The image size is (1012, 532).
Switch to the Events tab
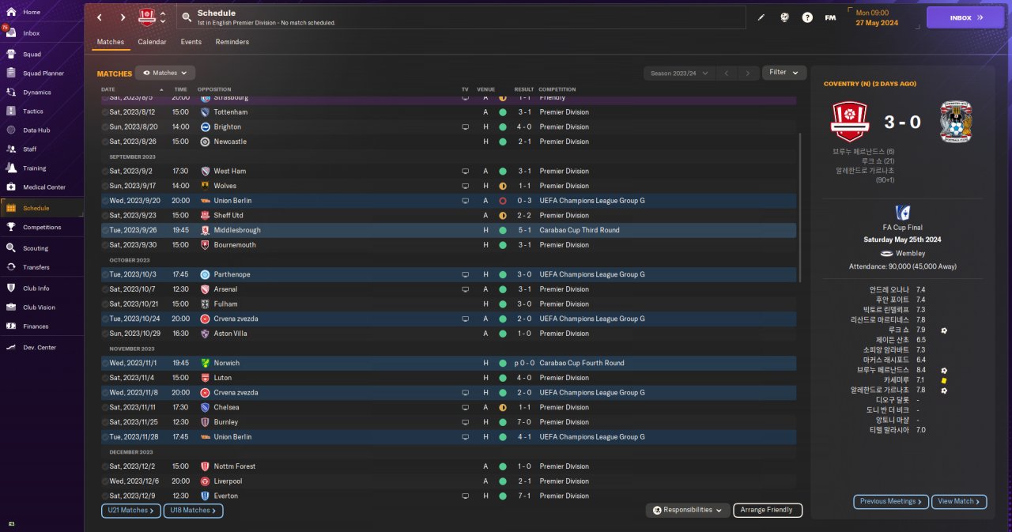click(191, 42)
